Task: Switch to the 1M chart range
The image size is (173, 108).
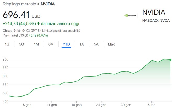Action: point(36,44)
